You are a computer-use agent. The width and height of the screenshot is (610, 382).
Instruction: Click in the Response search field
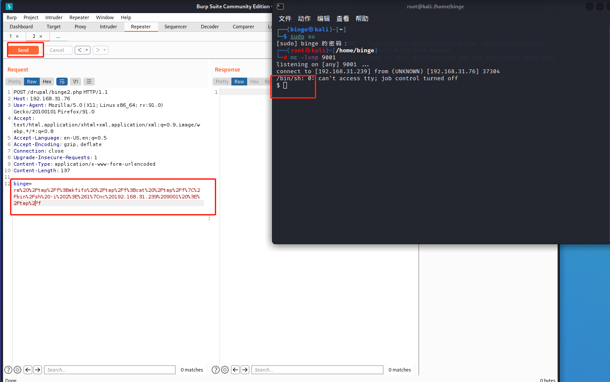pos(317,370)
